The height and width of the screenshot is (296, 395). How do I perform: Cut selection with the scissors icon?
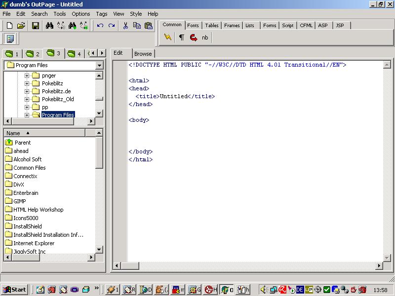pyautogui.click(x=125, y=26)
